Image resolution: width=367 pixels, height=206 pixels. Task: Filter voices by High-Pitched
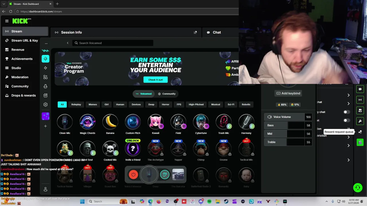coord(196,104)
